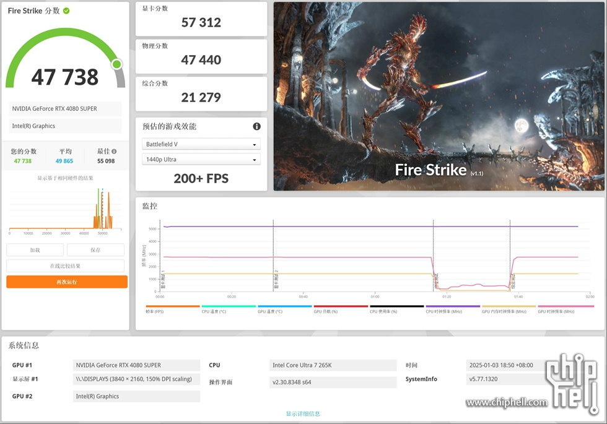607x424 pixels.
Task: Click the Intel Core Ultra 7 265K field
Action: coord(333,365)
